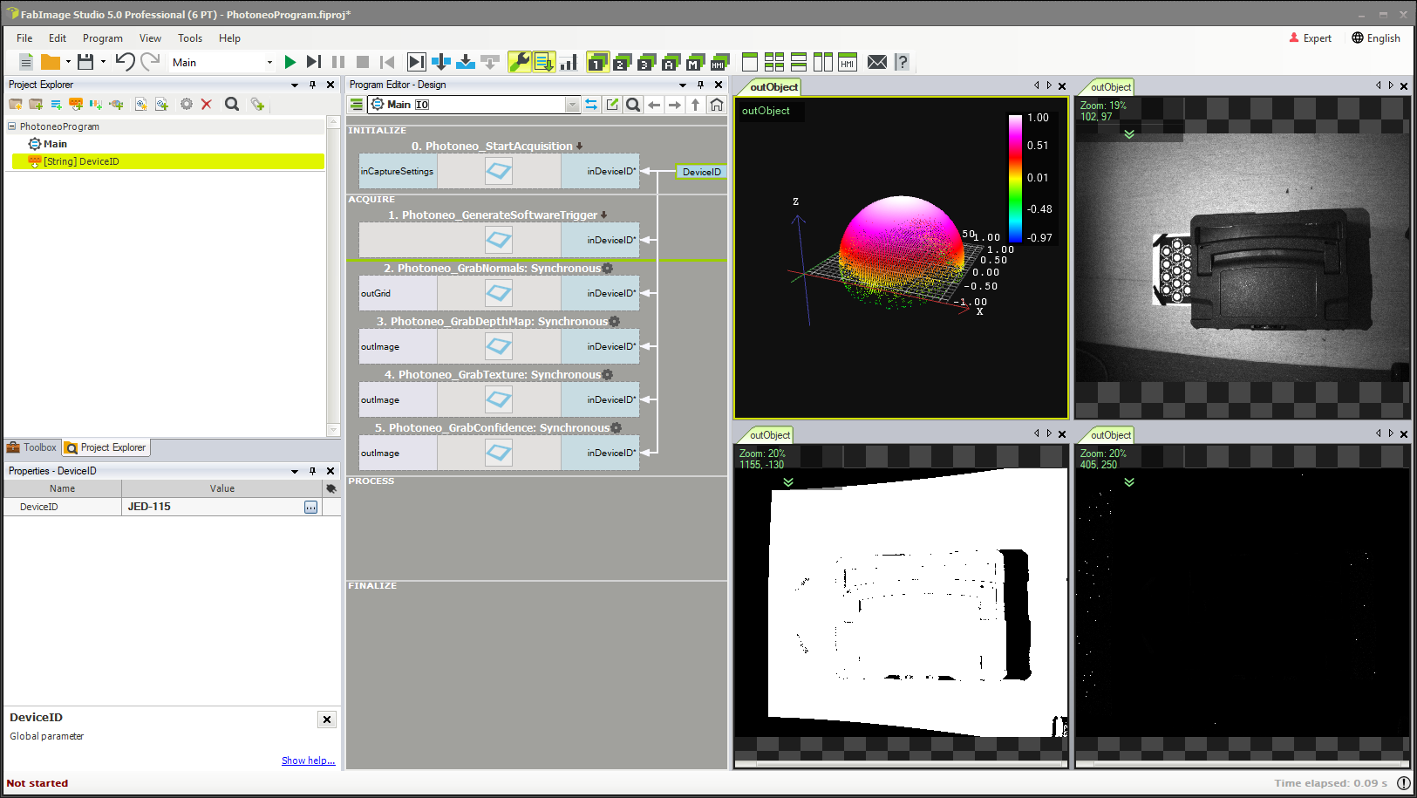The image size is (1417, 798).
Task: Expand the top-right preview double chevron
Action: pos(1129,134)
